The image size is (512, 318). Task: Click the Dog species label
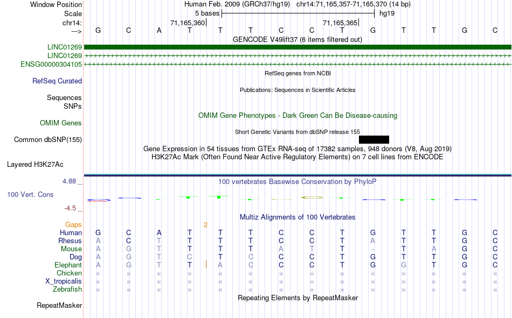(x=75, y=257)
